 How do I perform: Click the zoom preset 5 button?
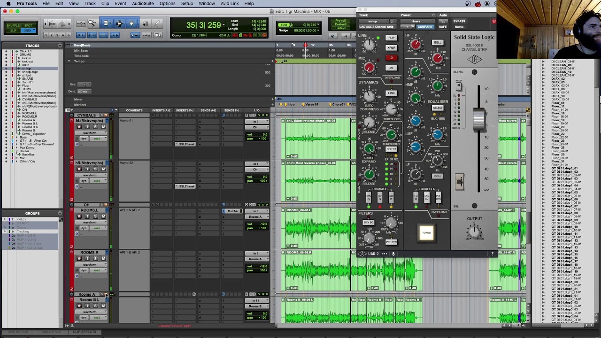68,35
